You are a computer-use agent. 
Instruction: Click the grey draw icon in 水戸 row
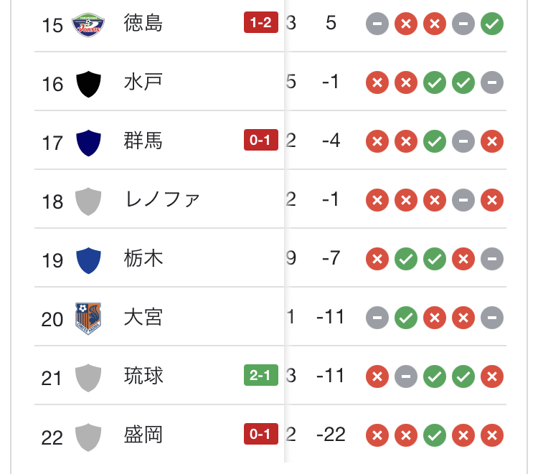click(x=492, y=82)
